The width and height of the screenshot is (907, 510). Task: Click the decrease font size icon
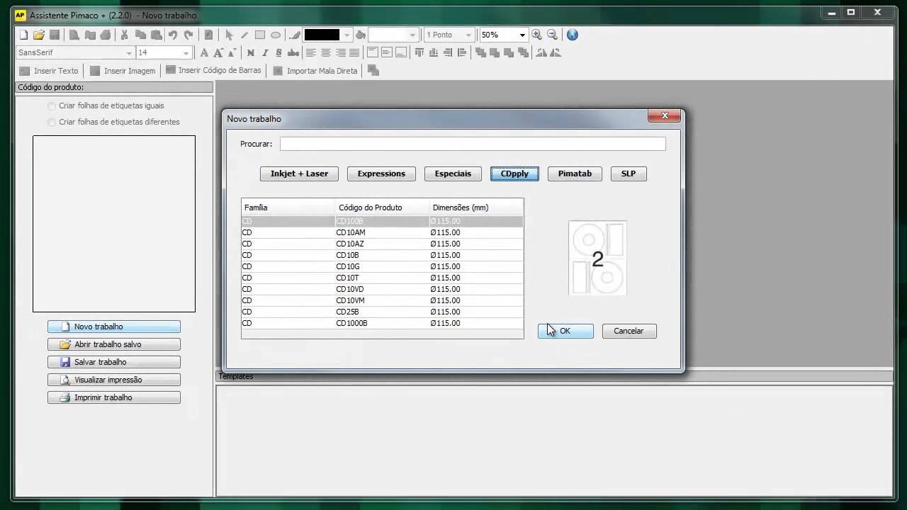click(232, 52)
